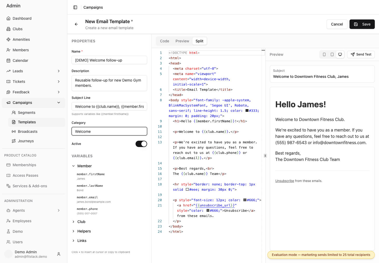Click the #666 swatch on line 20
The height and width of the screenshot is (263, 379).
245,200
